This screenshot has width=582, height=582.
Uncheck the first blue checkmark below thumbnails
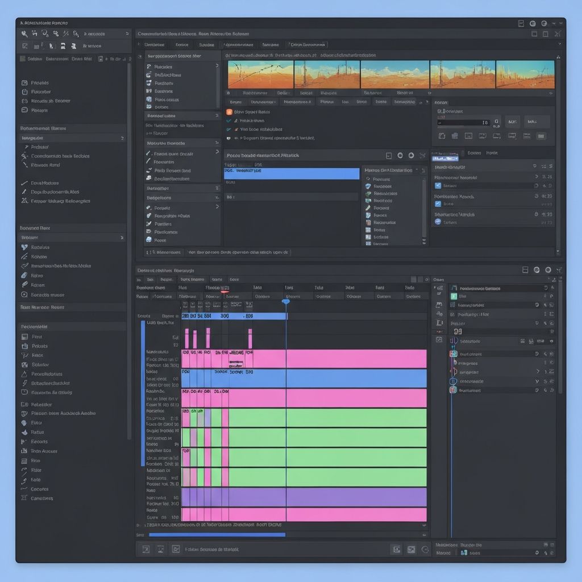pos(229,120)
